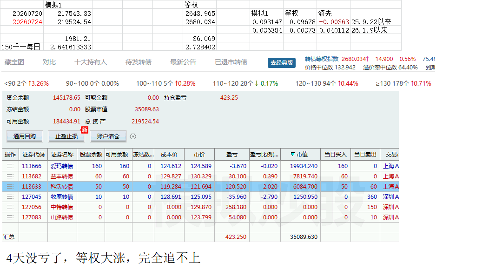Click the 总资产 value 219524.54
This screenshot has height=271, width=489.
(x=145, y=121)
